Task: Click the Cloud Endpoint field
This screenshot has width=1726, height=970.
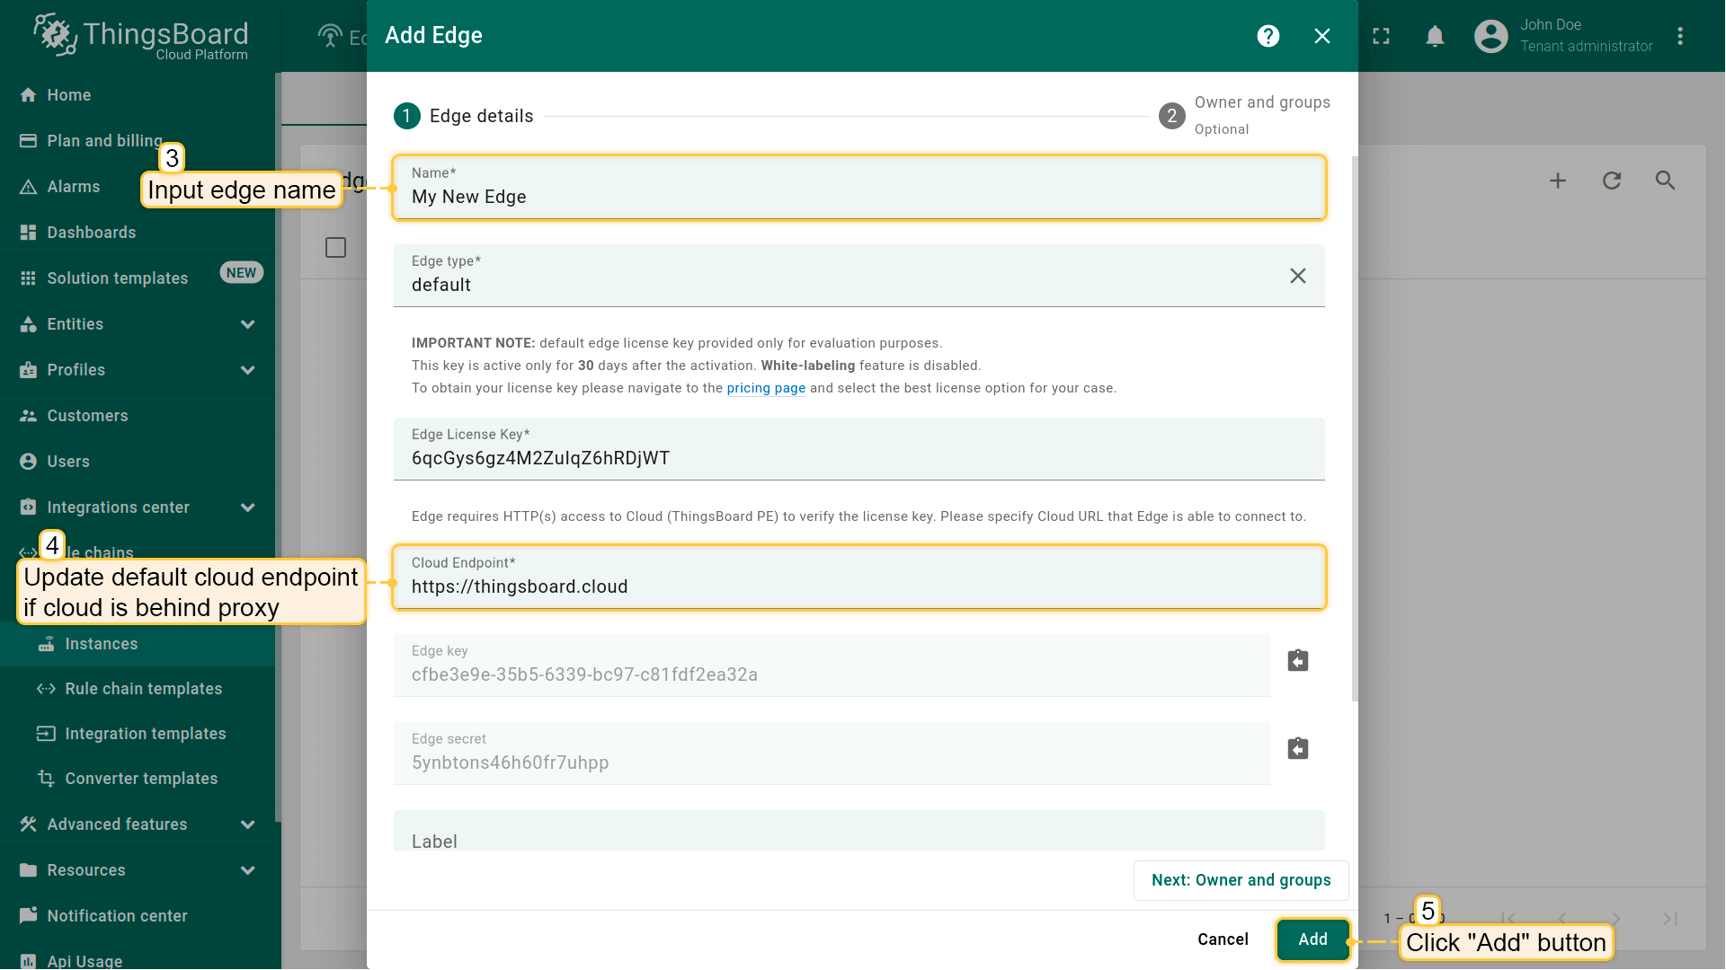Action: [x=859, y=578]
